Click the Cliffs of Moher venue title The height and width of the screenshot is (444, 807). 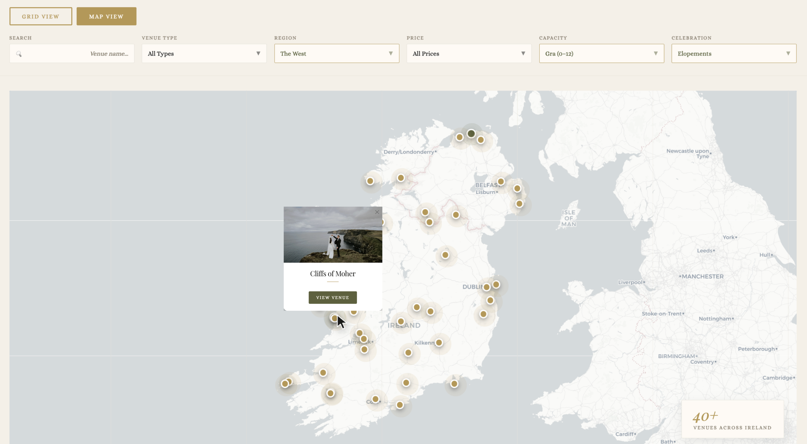(332, 273)
